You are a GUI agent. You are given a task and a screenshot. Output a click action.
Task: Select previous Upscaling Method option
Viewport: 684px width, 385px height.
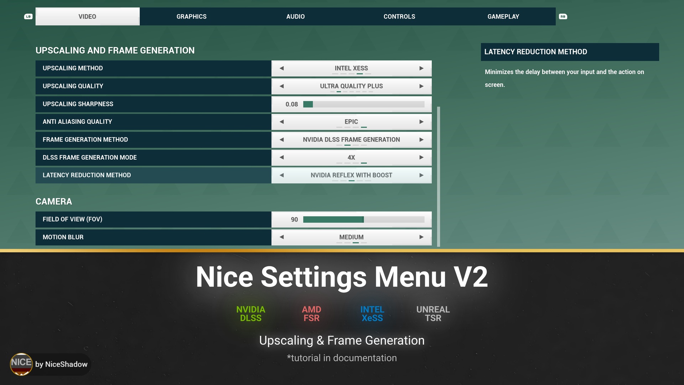pos(281,68)
